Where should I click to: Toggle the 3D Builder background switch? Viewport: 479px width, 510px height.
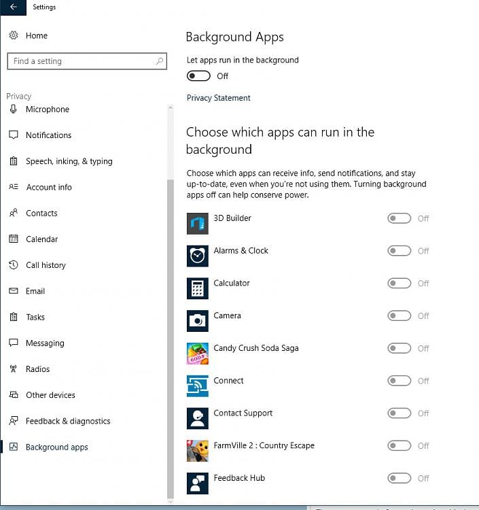(399, 218)
